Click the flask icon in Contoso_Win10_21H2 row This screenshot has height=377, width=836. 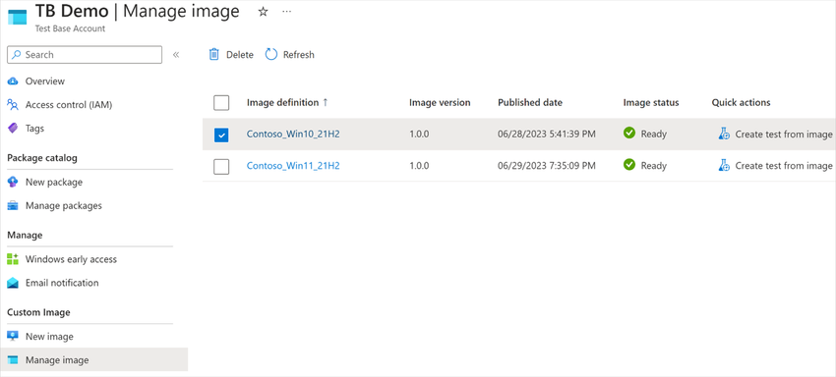pos(724,135)
